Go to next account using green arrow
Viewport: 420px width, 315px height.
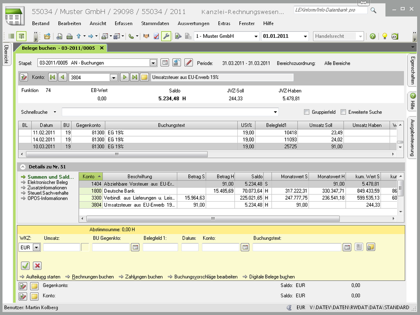(125, 77)
